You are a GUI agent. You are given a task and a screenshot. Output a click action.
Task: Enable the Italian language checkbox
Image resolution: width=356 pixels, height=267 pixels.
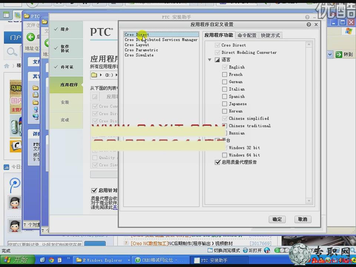[225, 89]
